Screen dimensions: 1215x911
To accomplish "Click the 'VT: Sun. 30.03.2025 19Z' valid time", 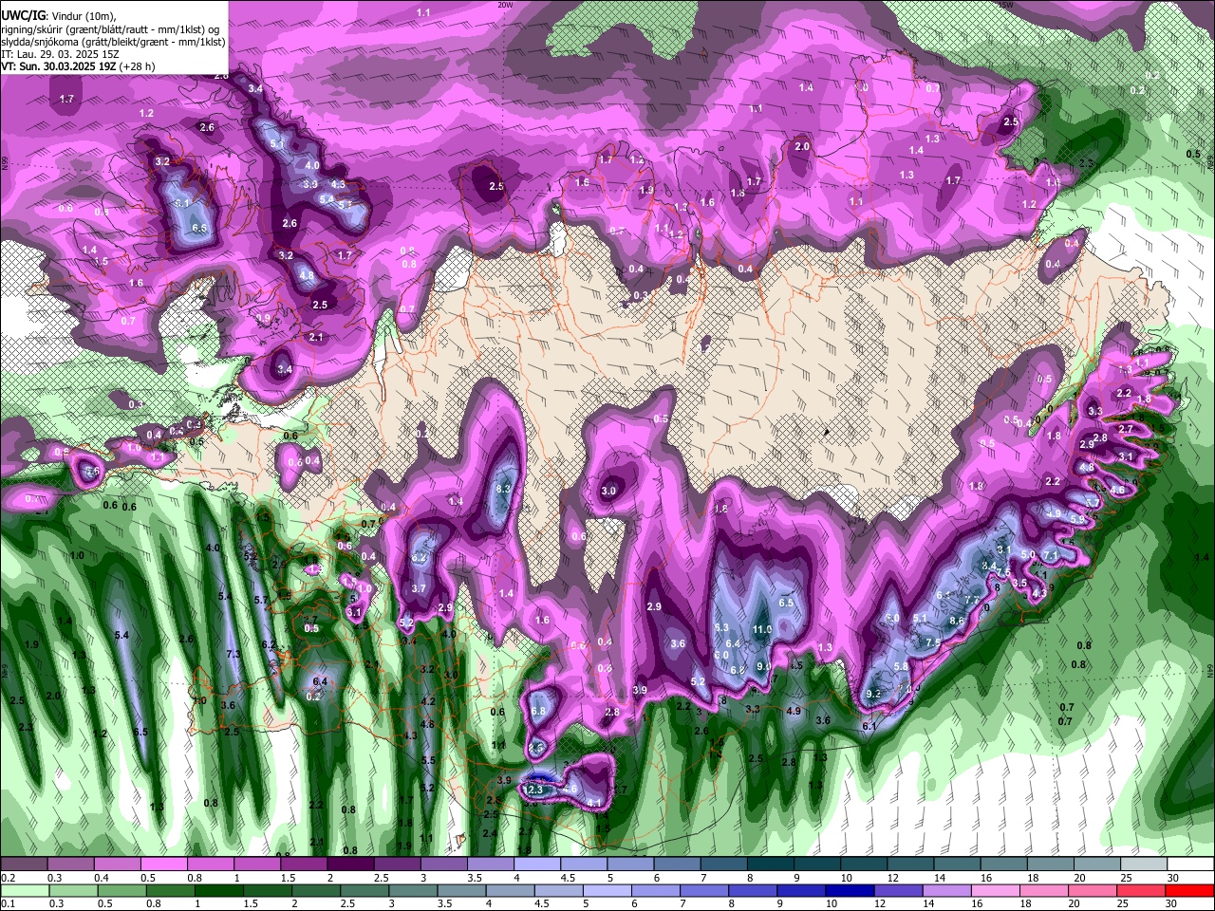I will 59,66.
